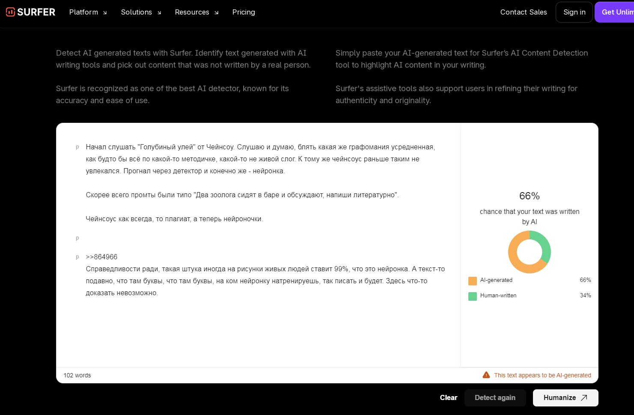Expand the Resources dropdown menu

point(196,12)
